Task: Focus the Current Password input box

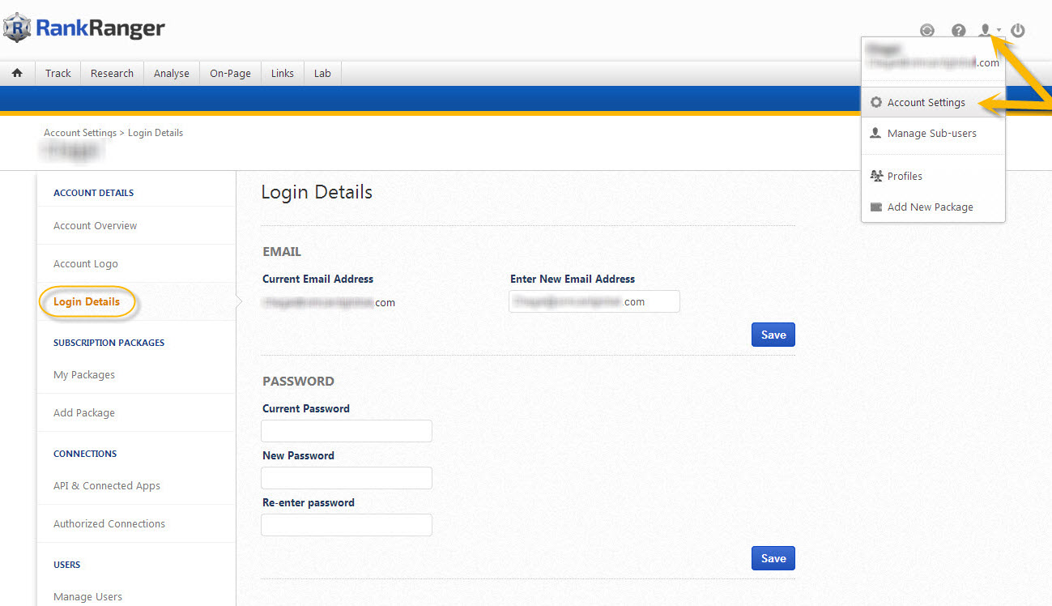Action: 347,431
